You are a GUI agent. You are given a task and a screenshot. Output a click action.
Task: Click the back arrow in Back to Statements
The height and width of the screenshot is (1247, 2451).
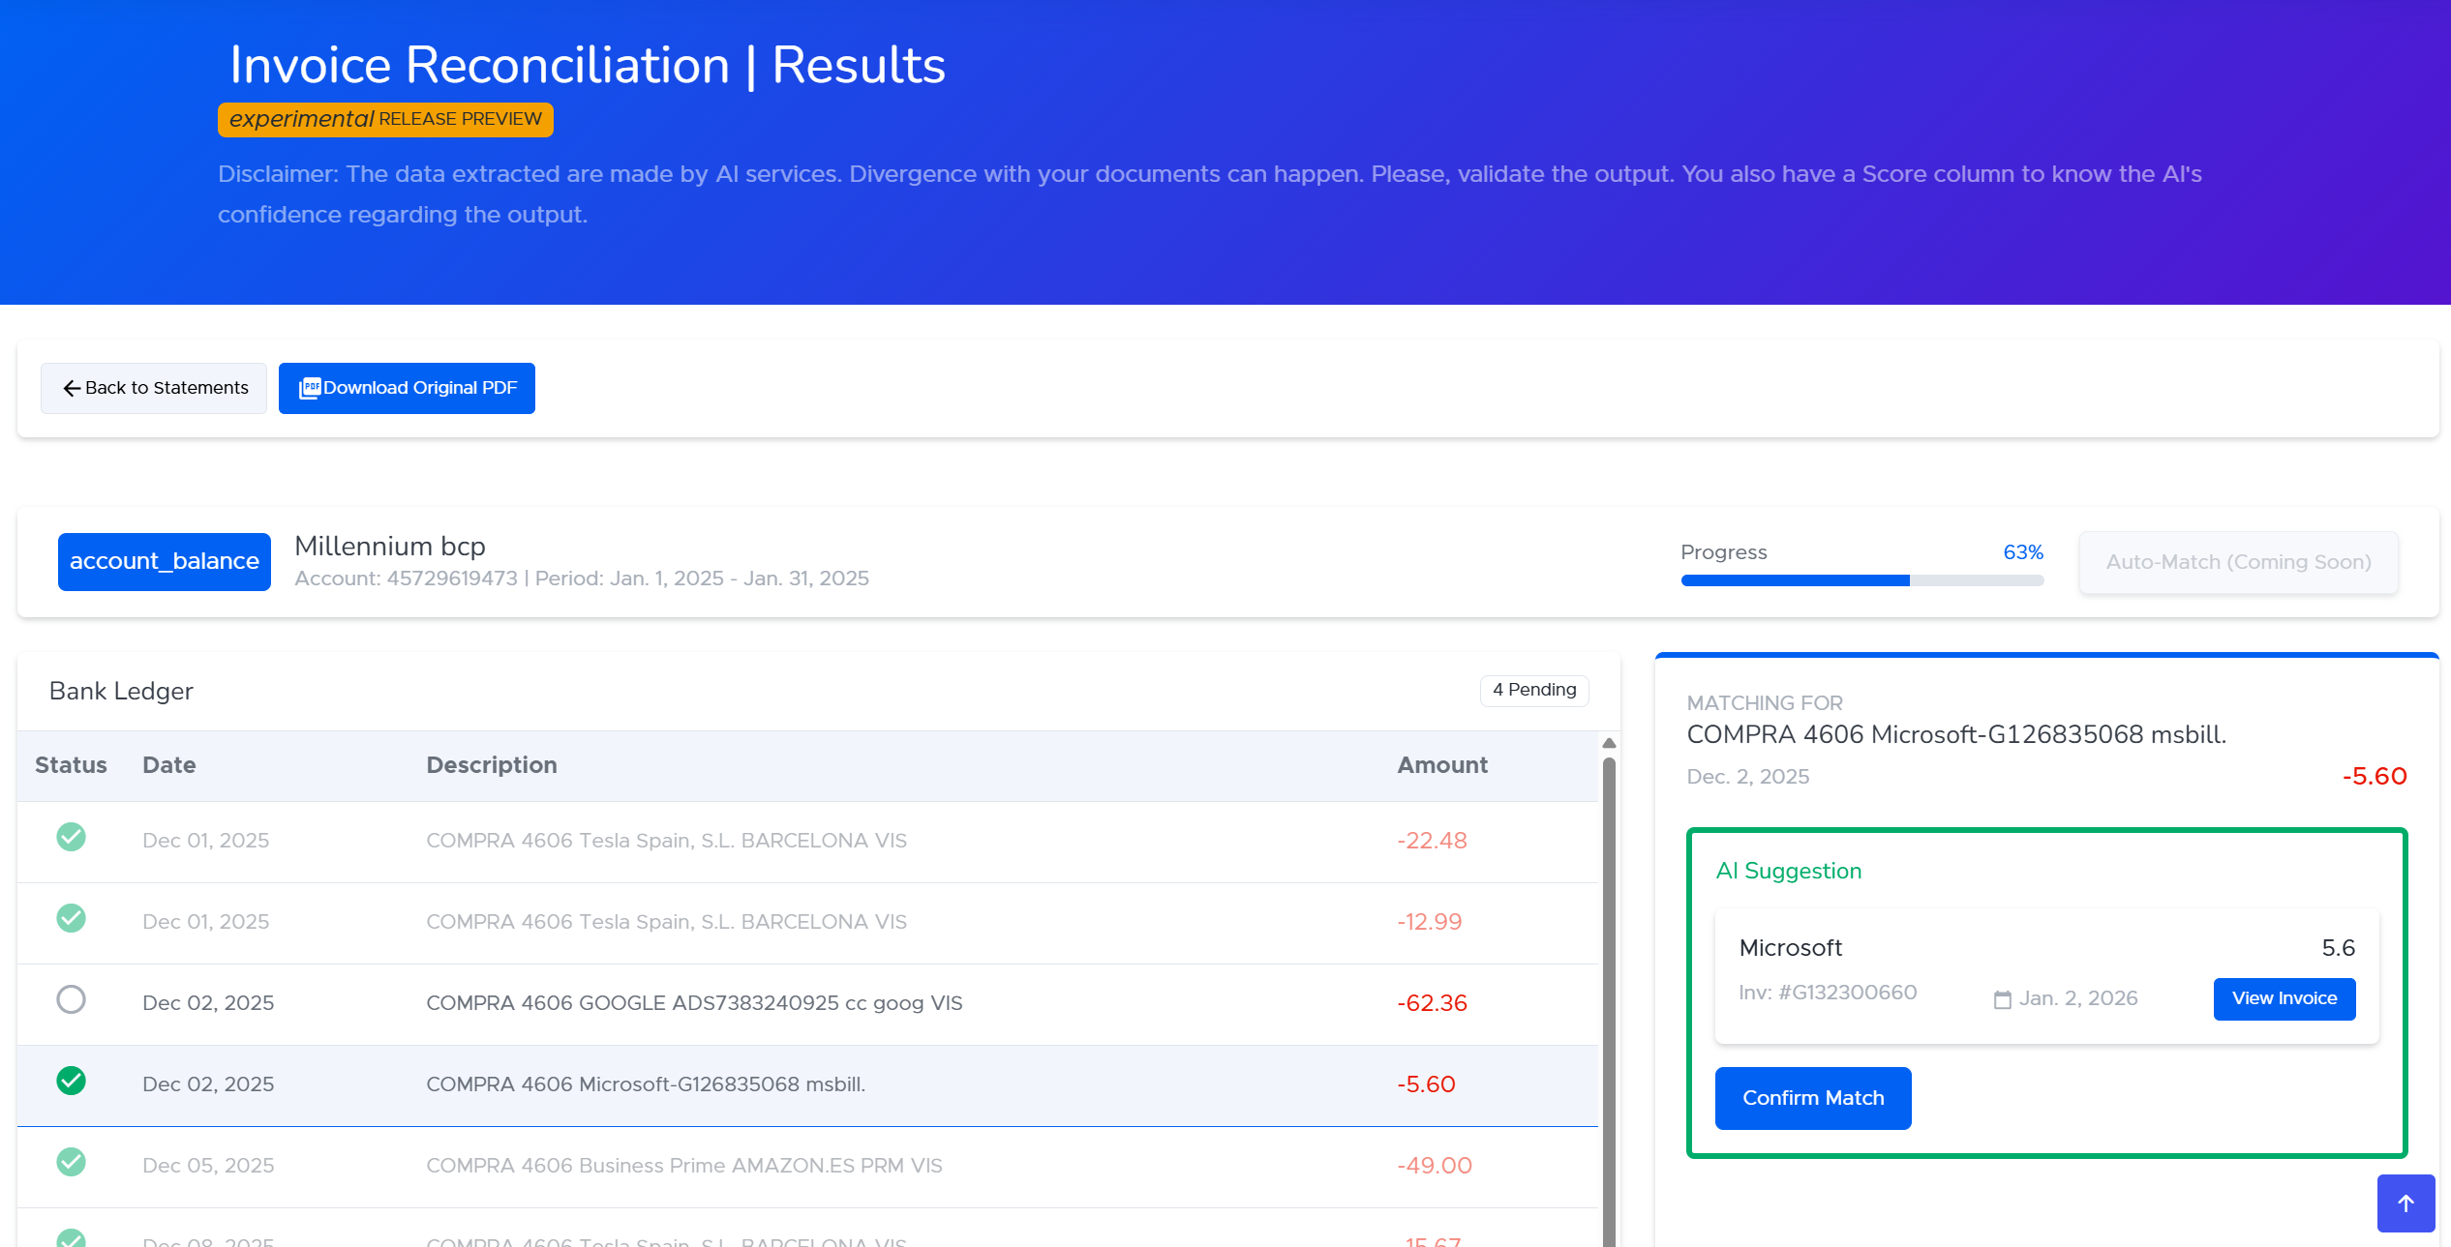click(71, 388)
